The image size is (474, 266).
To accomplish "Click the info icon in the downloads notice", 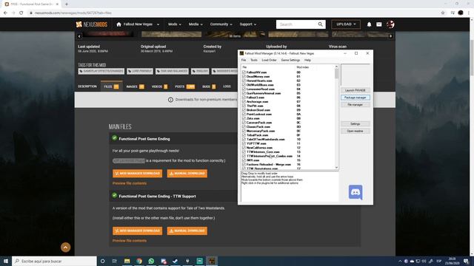I will coord(170,100).
